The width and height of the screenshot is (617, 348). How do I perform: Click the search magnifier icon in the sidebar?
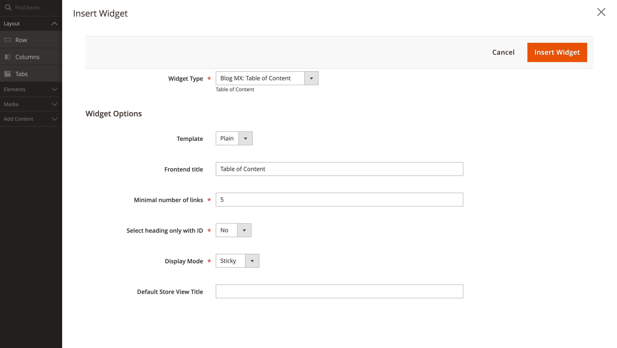click(x=8, y=8)
